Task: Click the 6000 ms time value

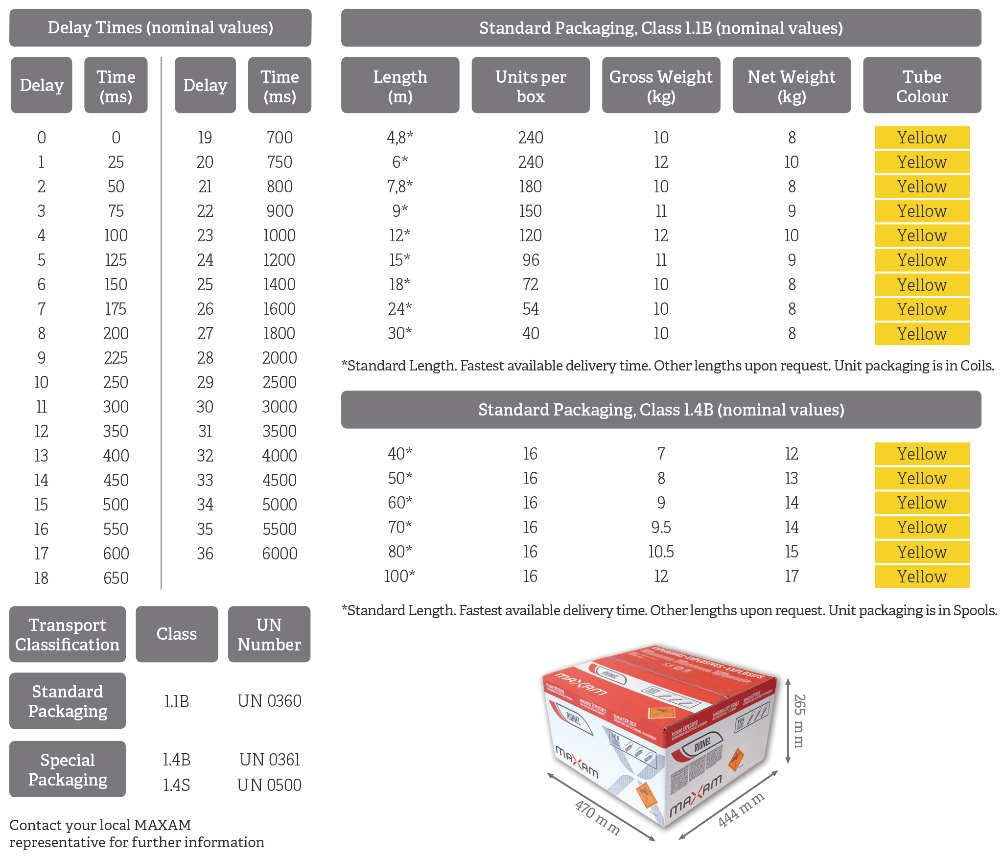Action: (280, 554)
